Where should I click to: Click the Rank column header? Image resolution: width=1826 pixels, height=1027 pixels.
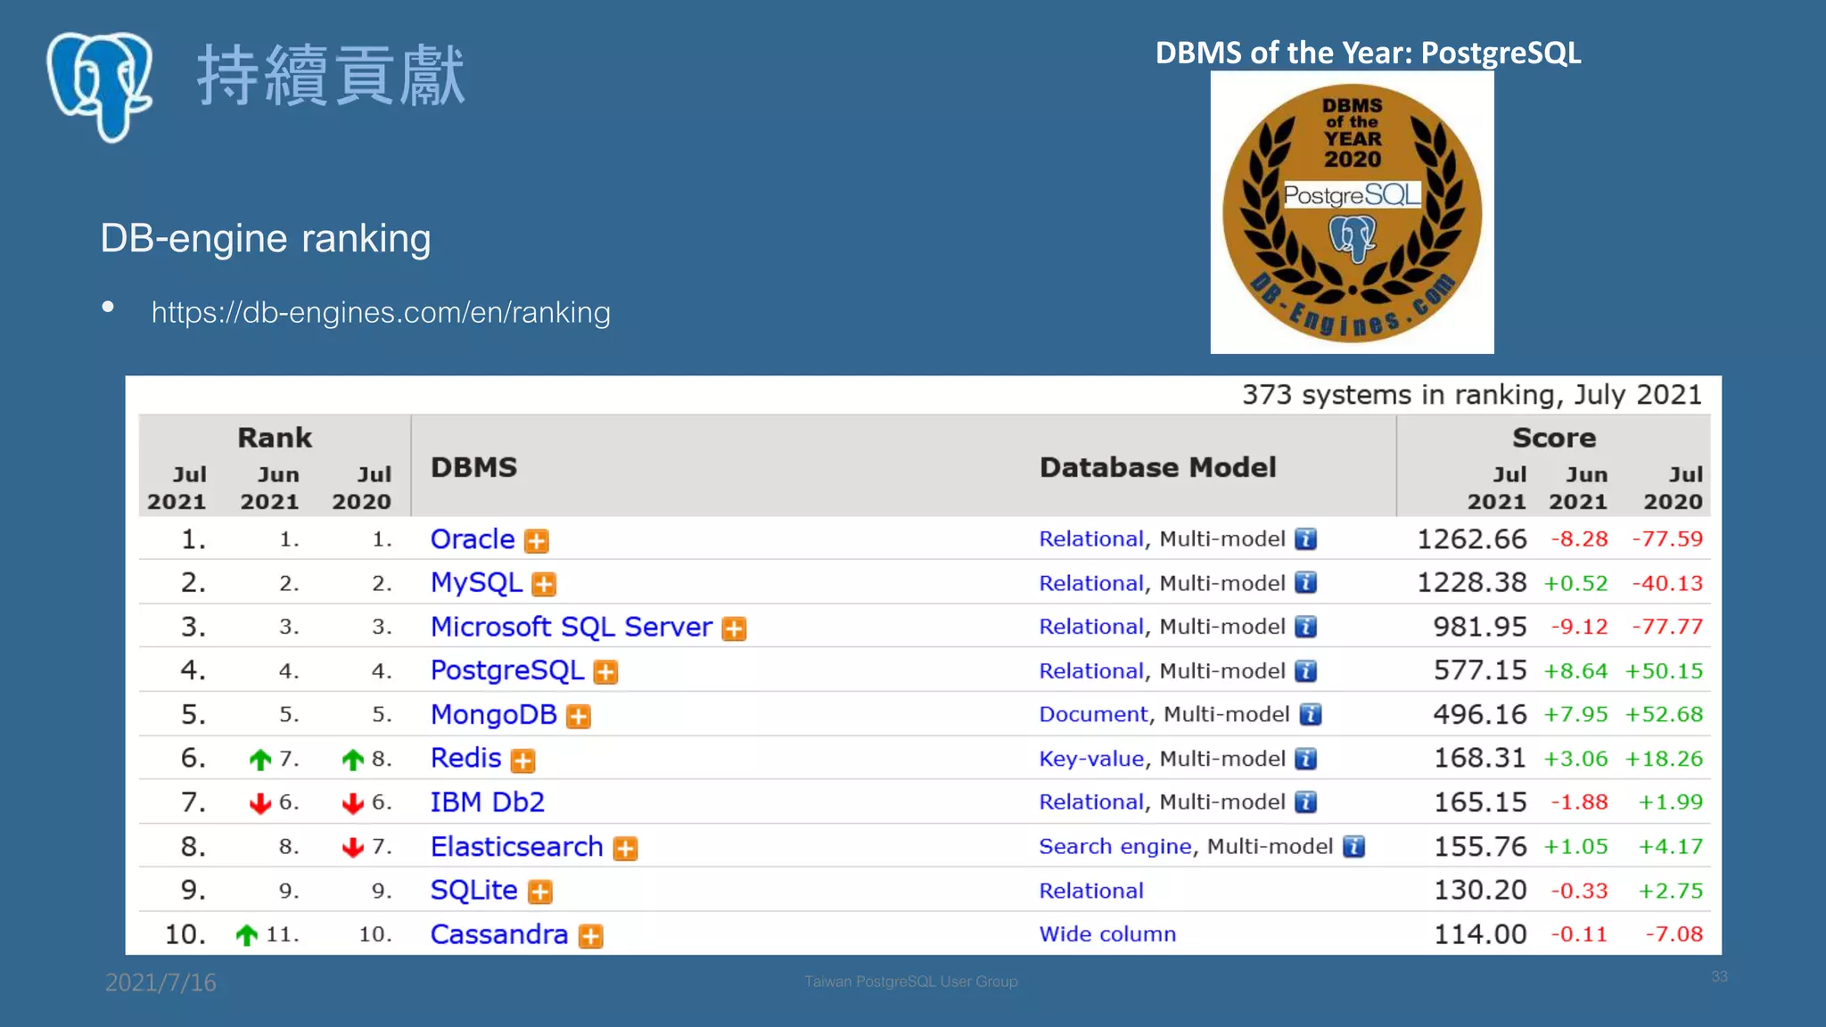(275, 438)
